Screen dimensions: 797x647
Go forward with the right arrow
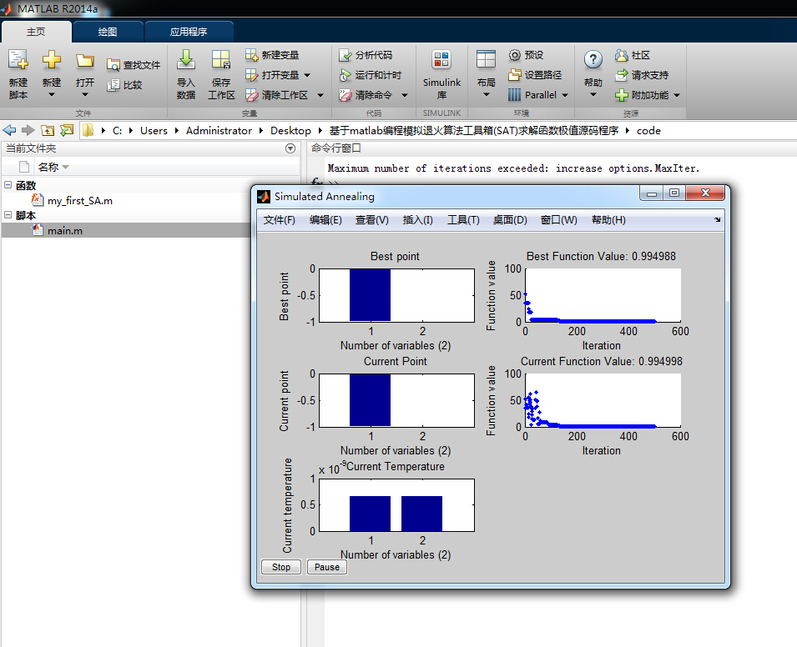point(28,130)
